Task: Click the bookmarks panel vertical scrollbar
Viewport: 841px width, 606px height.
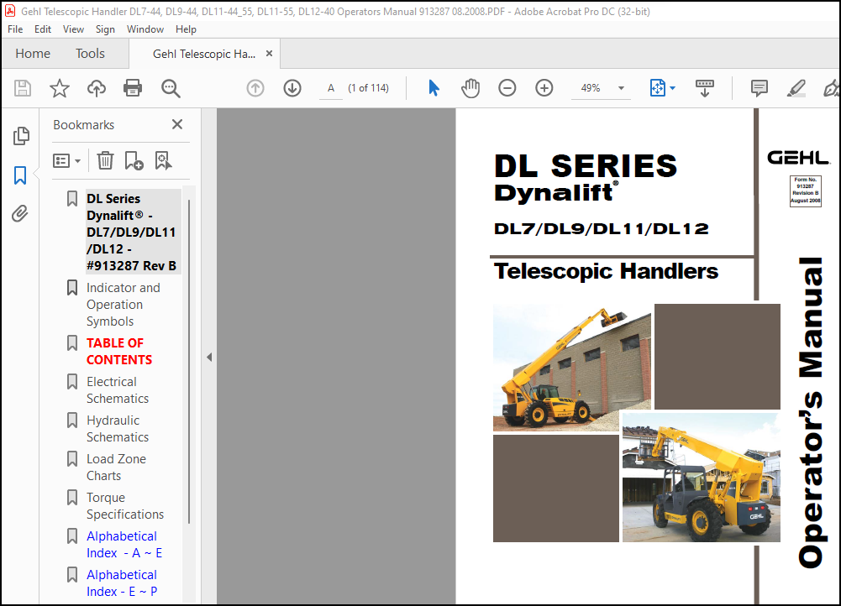Action: 189,362
